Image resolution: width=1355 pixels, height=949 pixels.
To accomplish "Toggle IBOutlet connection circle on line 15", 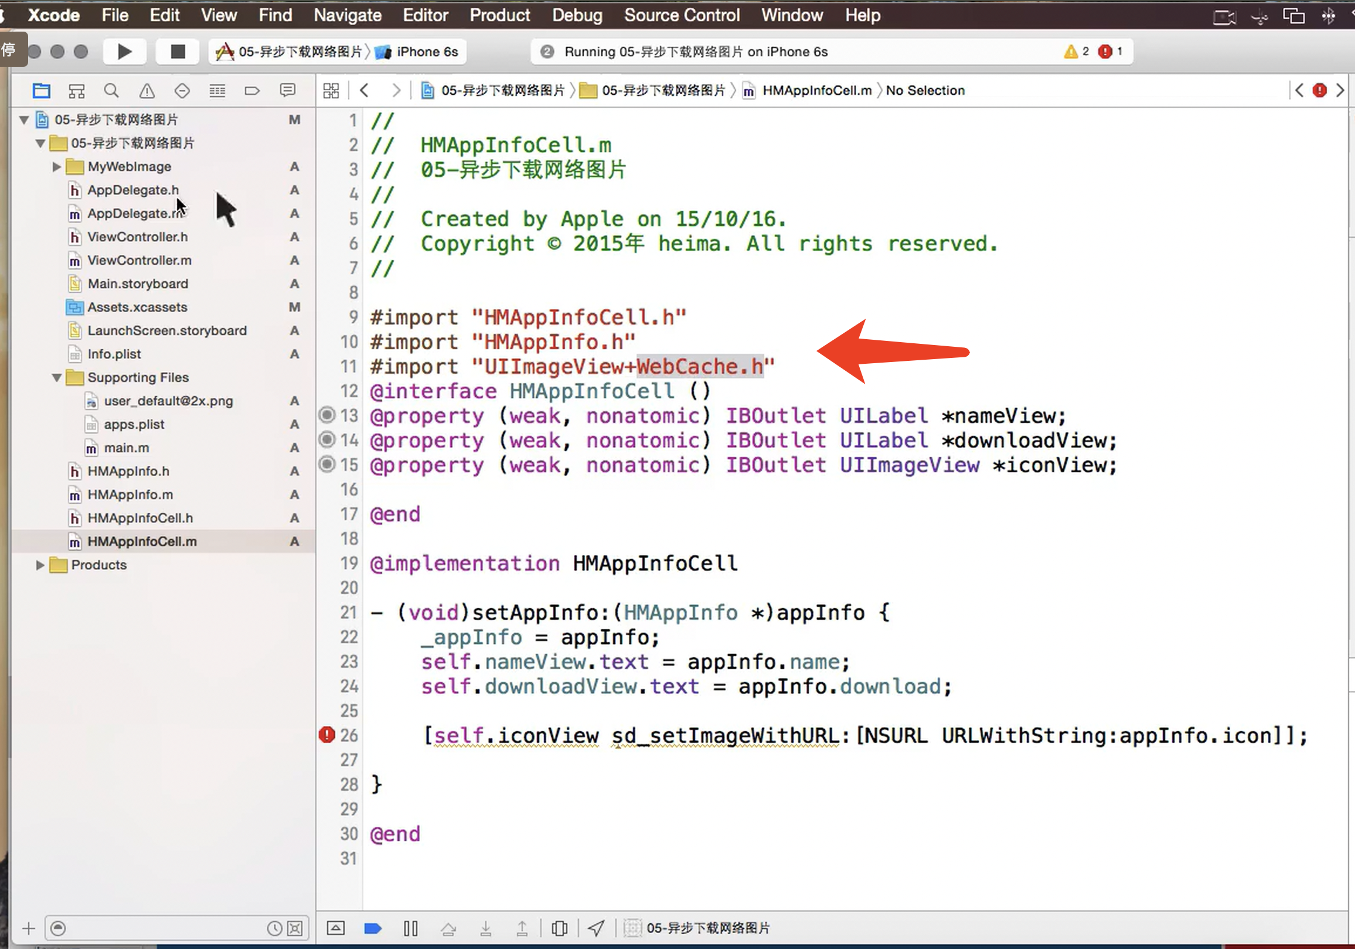I will (327, 465).
